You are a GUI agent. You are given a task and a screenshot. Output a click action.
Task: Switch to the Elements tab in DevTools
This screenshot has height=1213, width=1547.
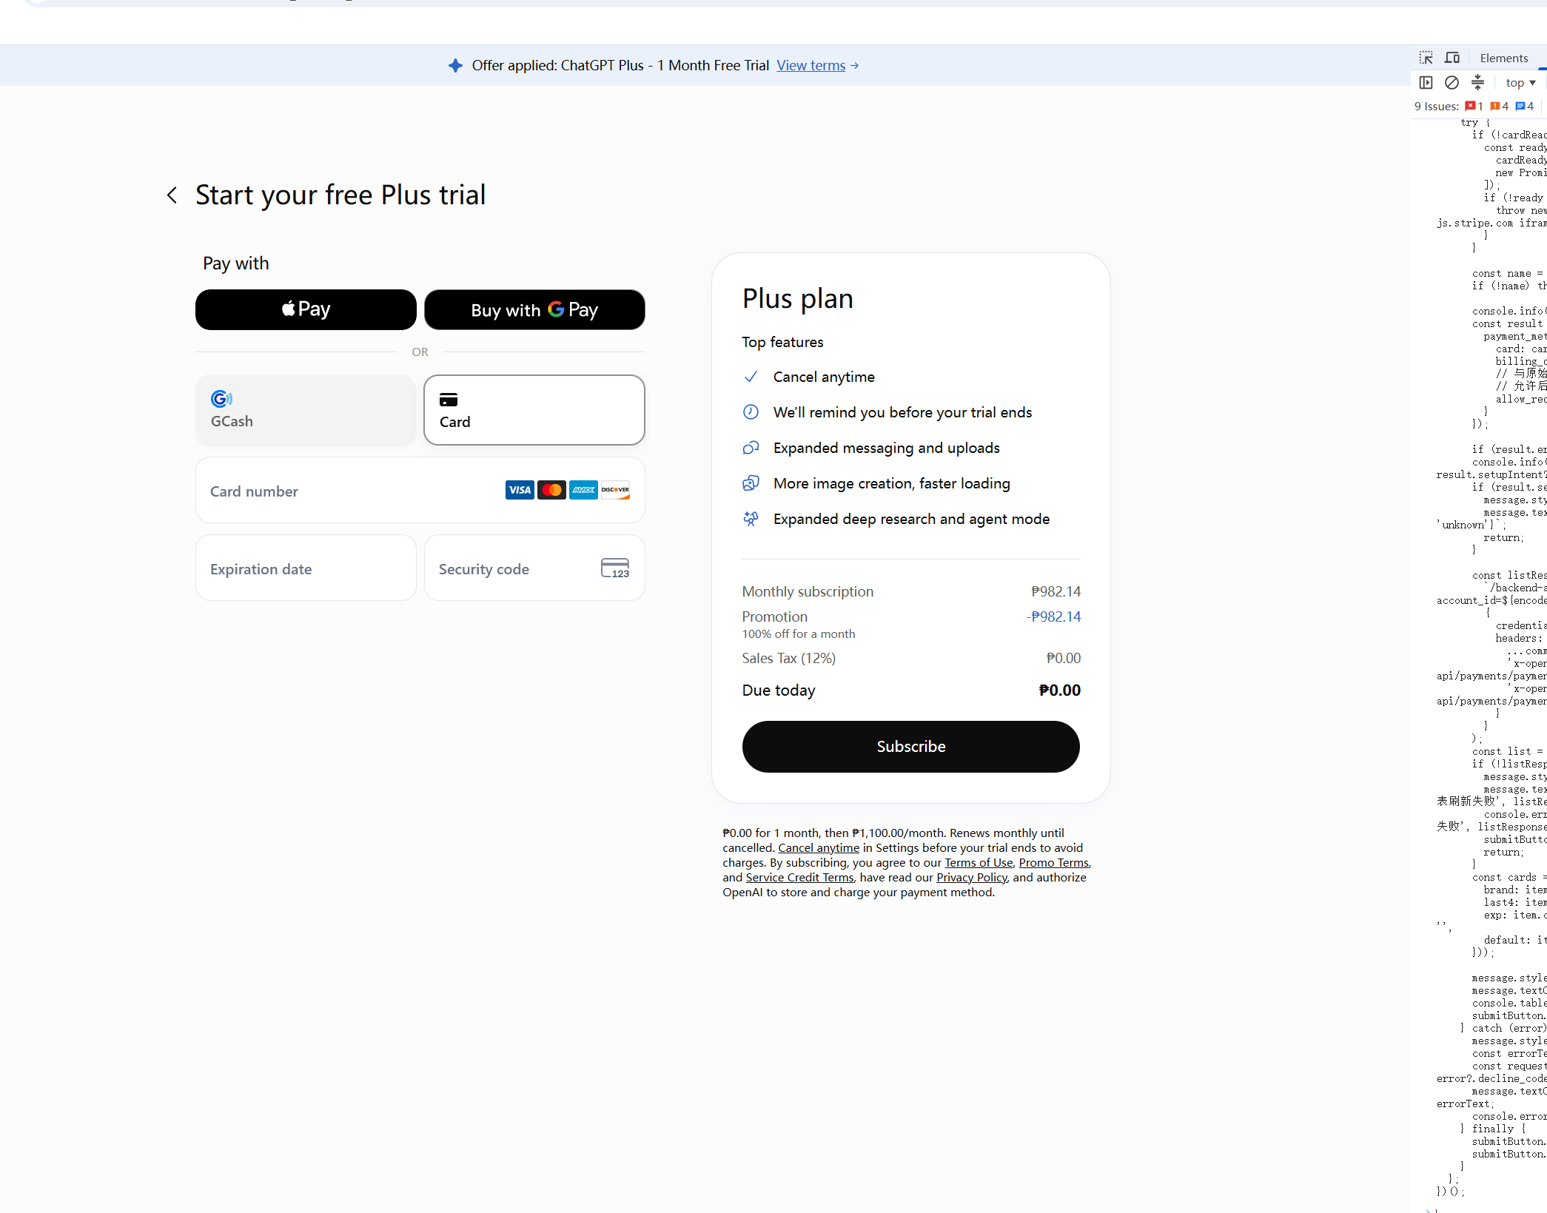coord(1503,58)
